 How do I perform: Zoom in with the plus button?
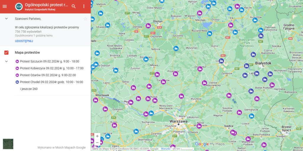point(97,136)
